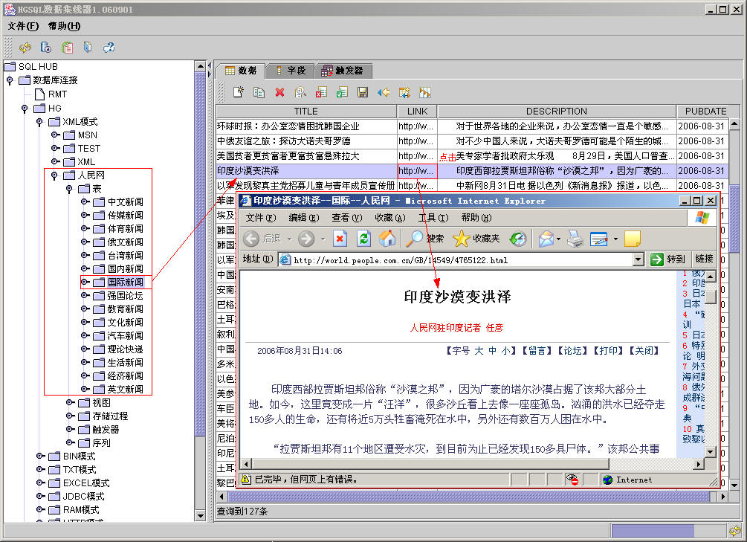Click the find/search record icon in data toolbar
Image resolution: width=747 pixels, height=542 pixels.
300,92
